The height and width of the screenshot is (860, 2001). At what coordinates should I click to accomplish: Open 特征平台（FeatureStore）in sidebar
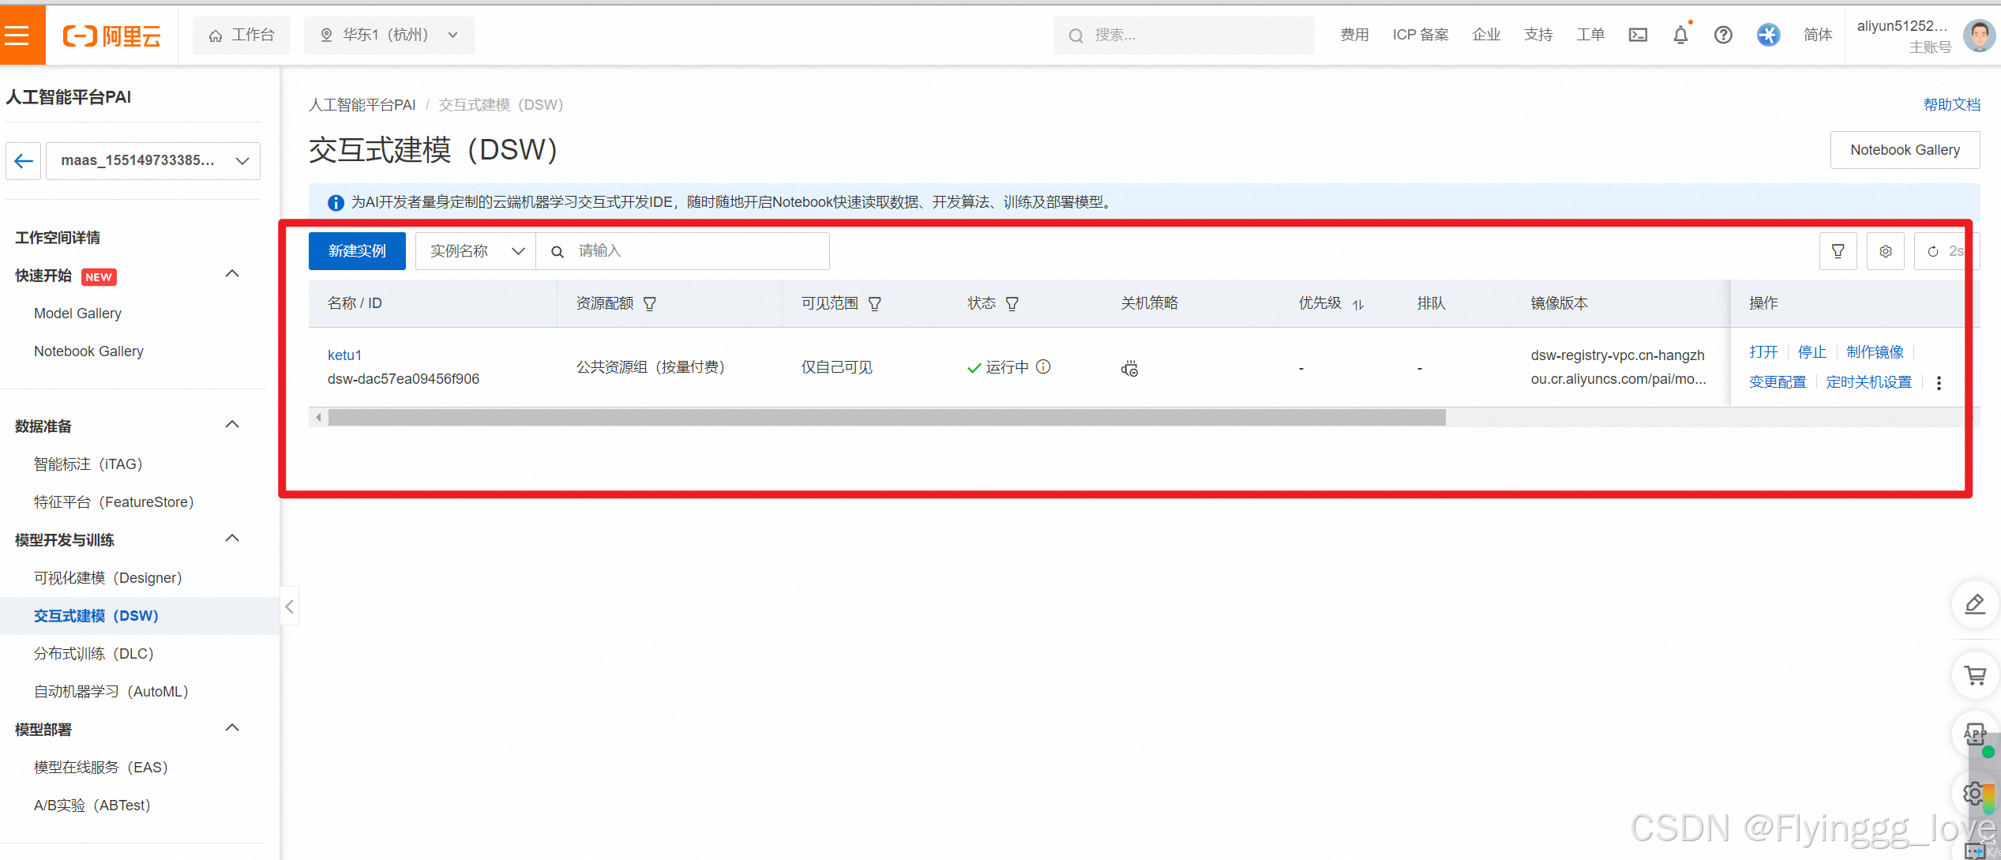click(x=114, y=502)
